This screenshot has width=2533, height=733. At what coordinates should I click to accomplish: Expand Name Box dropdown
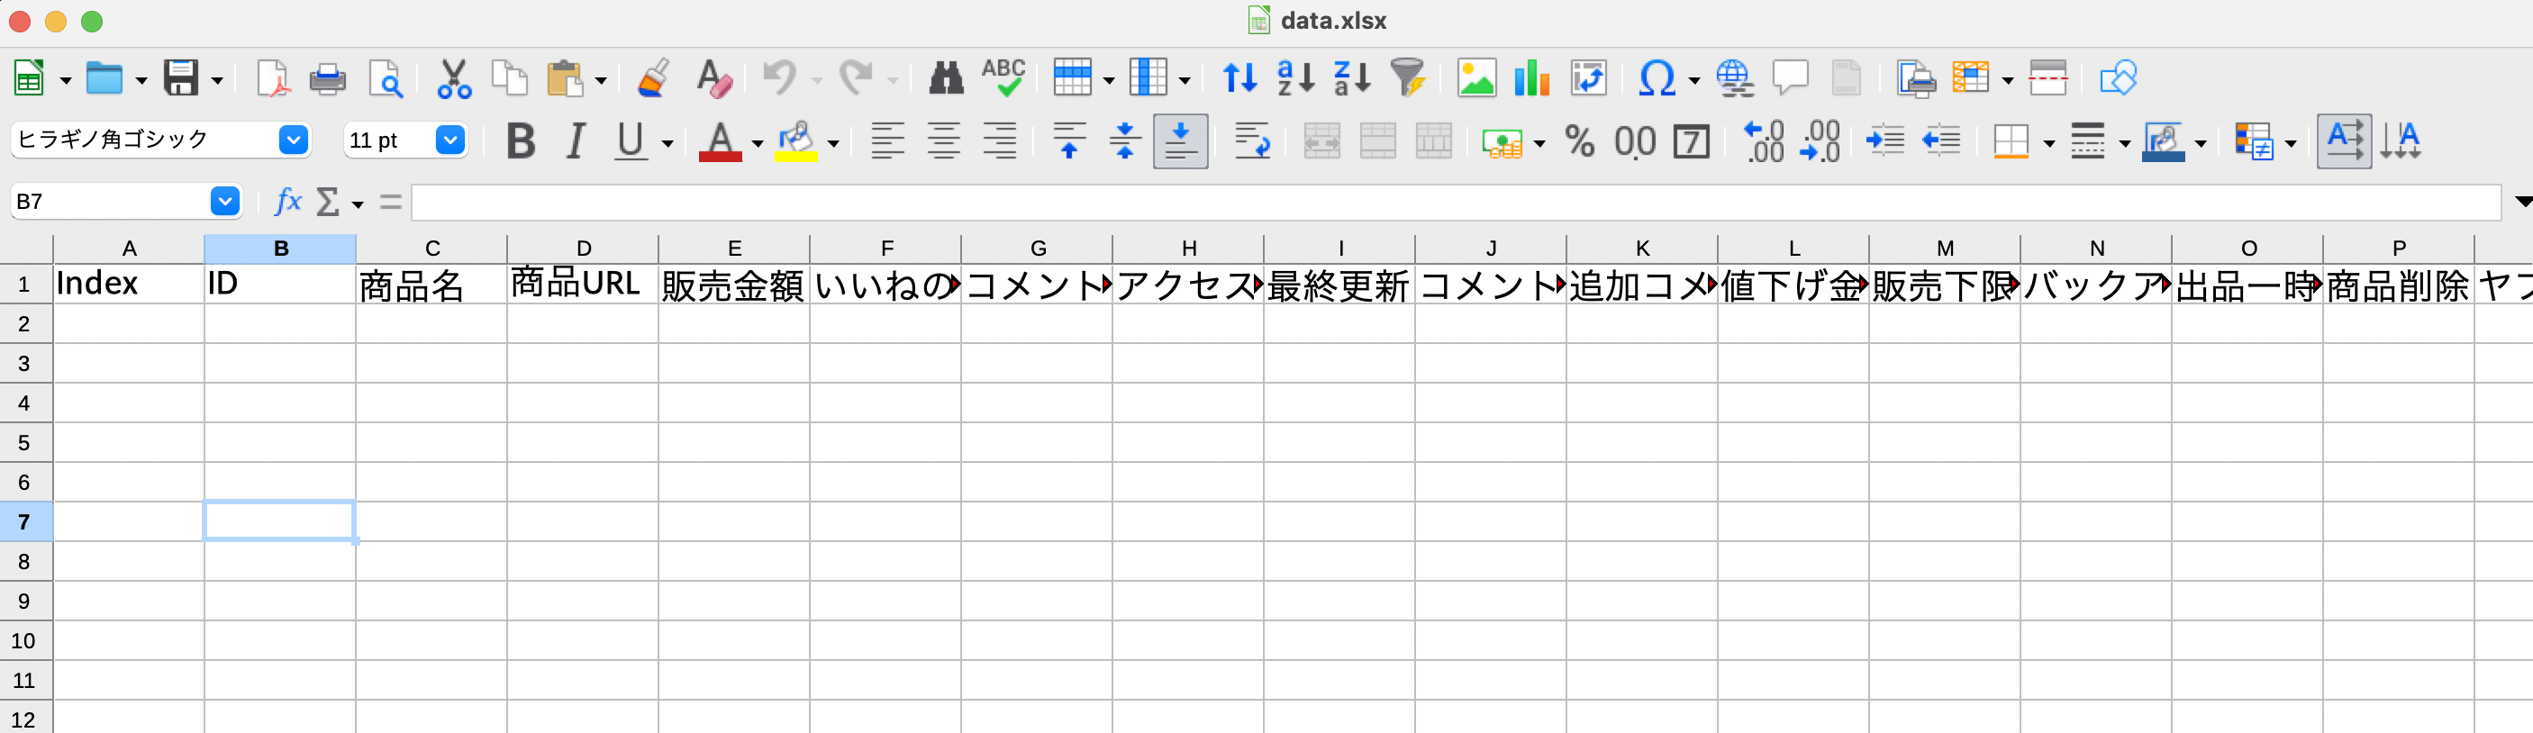224,202
